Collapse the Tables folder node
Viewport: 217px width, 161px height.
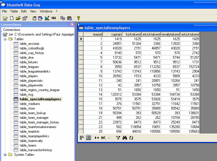click(x=5, y=39)
